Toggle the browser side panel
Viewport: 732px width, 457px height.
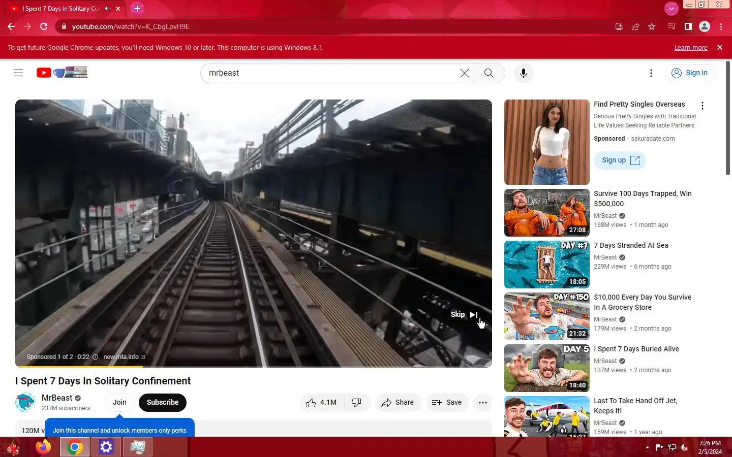[688, 26]
